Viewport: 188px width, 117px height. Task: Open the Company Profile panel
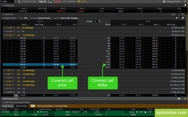[172, 2]
